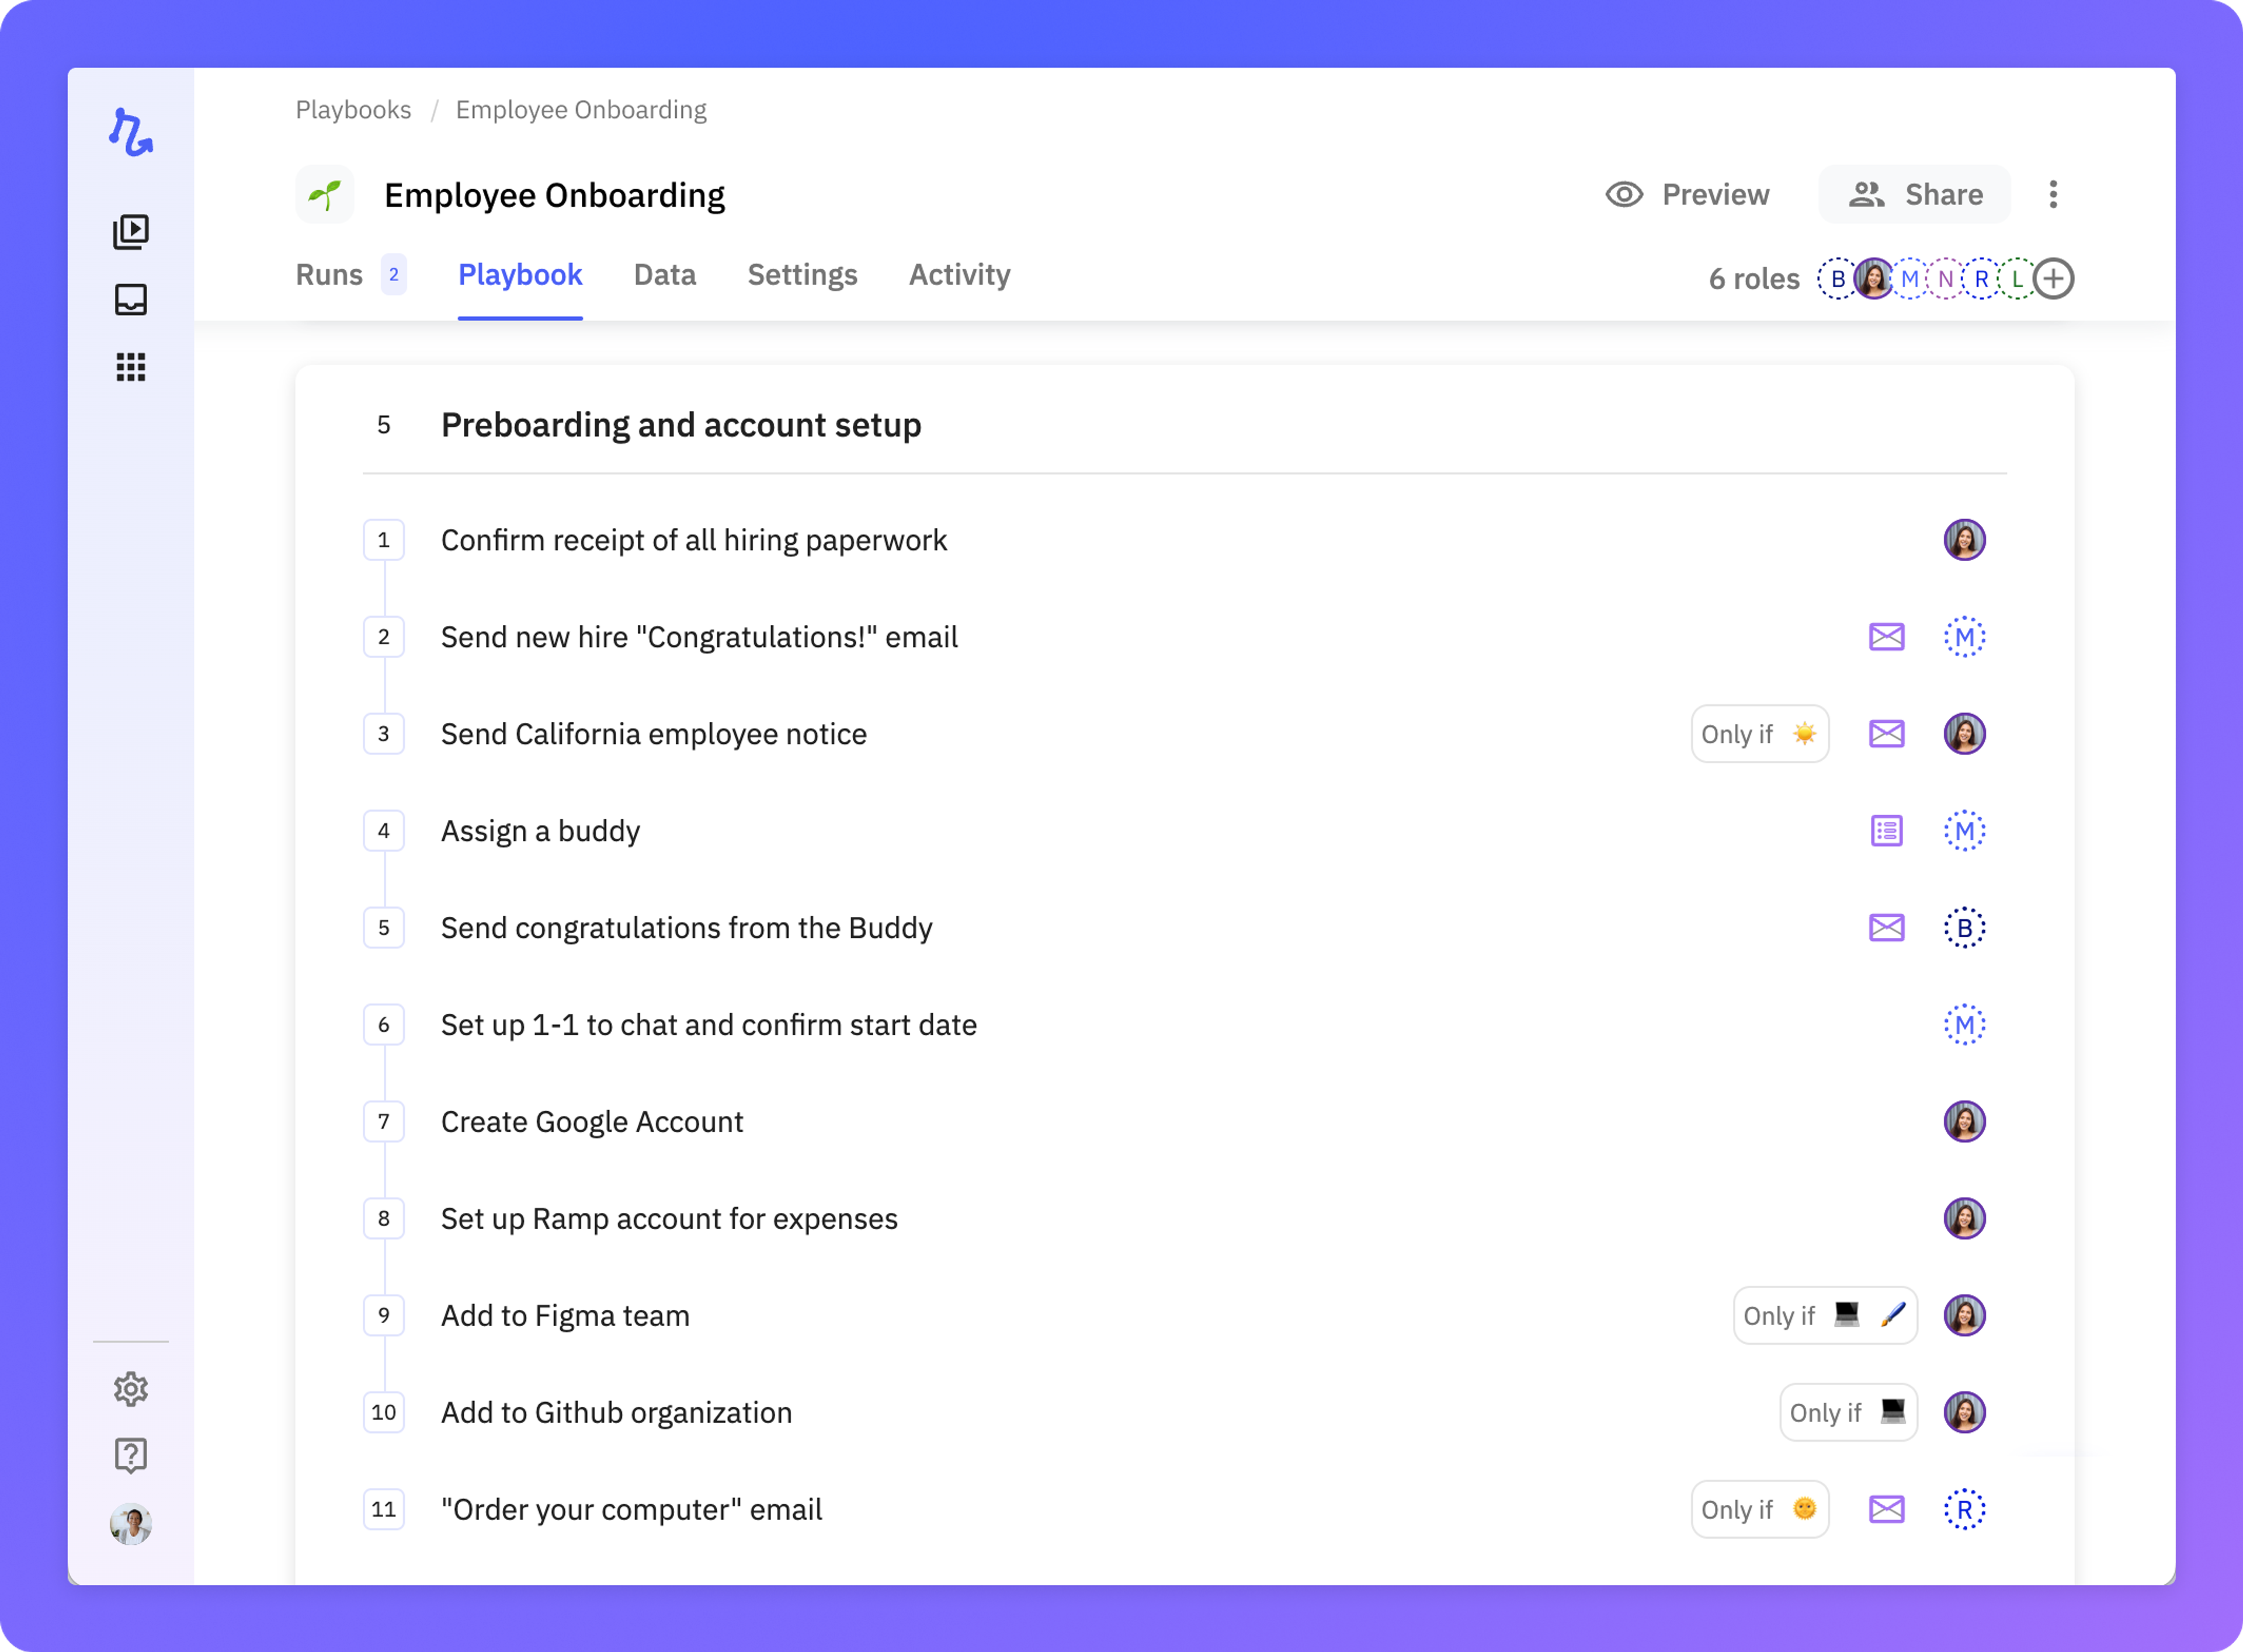Screen dimensions: 2243x1652
Task: Toggle the Preview eye button
Action: [x=1688, y=195]
